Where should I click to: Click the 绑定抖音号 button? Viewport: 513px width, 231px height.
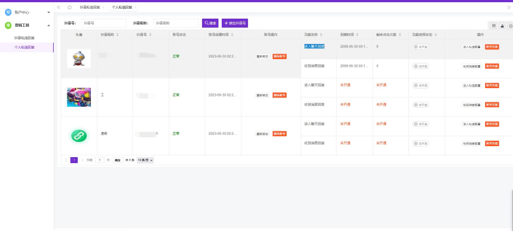[x=235, y=23]
